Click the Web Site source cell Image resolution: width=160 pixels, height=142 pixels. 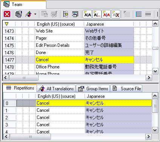(59, 31)
